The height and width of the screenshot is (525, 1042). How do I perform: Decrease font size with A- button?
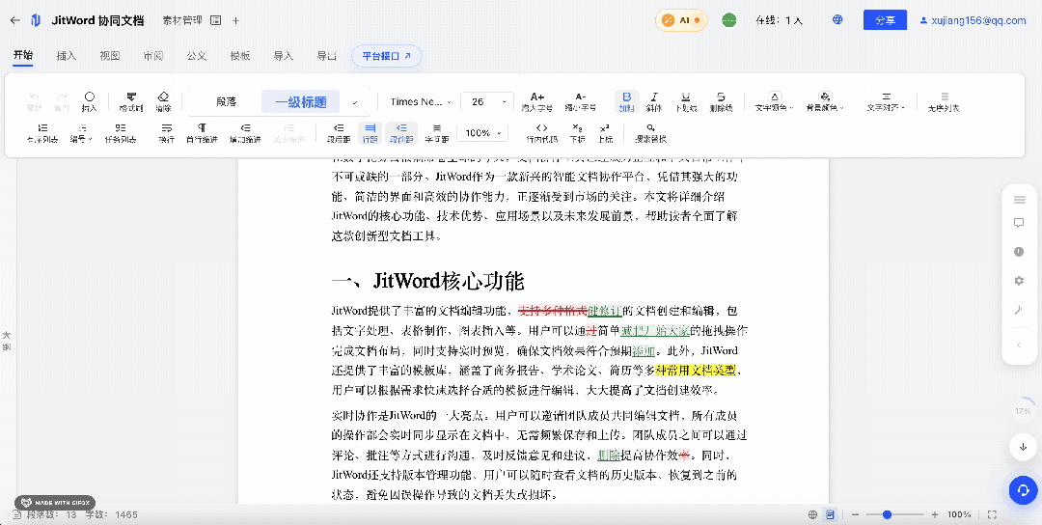pos(581,101)
